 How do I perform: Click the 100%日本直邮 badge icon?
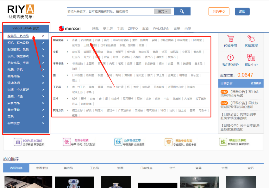tap(18, 142)
